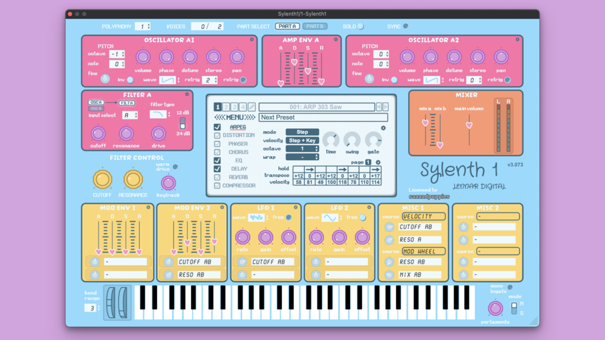Enable the COMPRESSOR checkbox

click(217, 186)
